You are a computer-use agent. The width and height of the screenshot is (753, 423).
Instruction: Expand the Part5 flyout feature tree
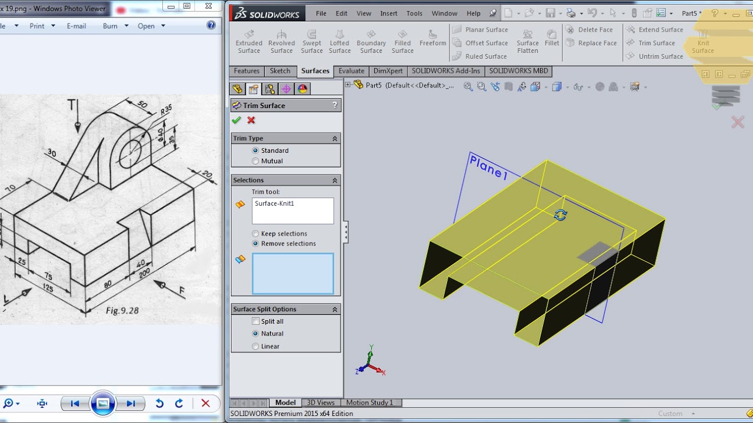tap(348, 85)
